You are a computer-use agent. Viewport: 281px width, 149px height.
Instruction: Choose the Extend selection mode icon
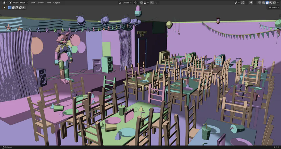(x=13, y=7)
